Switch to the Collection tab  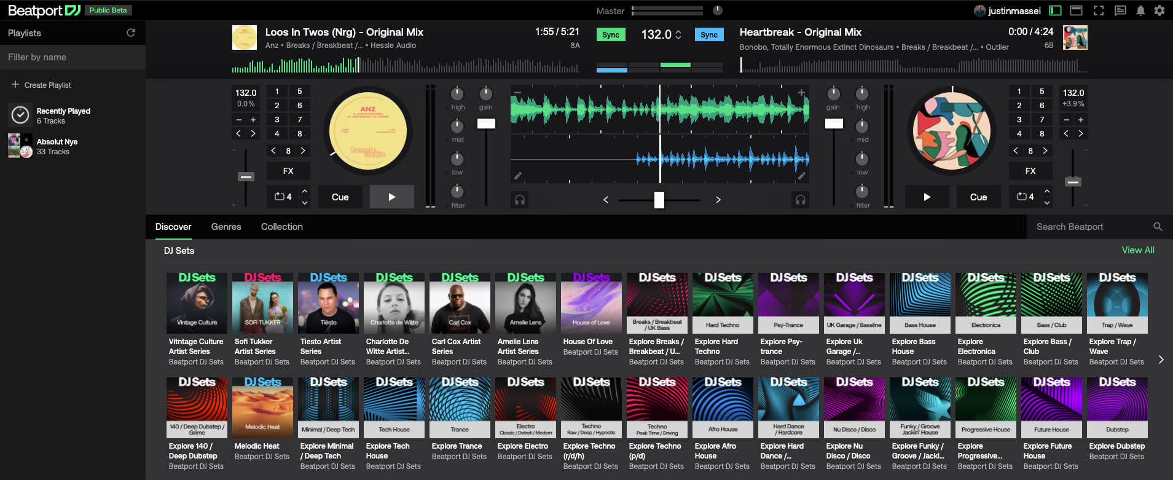coord(282,227)
